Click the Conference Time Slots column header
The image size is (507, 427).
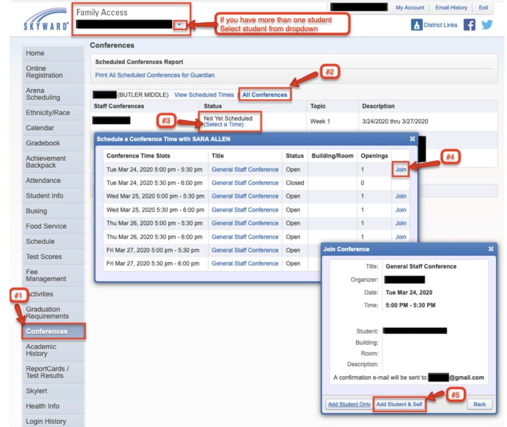(139, 156)
